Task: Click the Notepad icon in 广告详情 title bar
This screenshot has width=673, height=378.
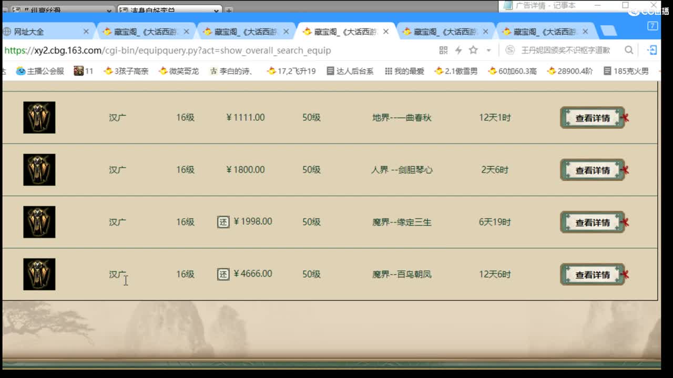Action: 507,5
